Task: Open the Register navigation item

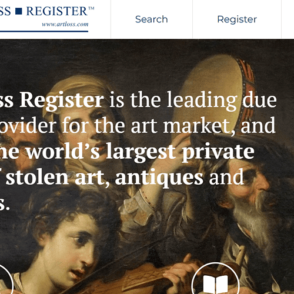Action: point(237,19)
